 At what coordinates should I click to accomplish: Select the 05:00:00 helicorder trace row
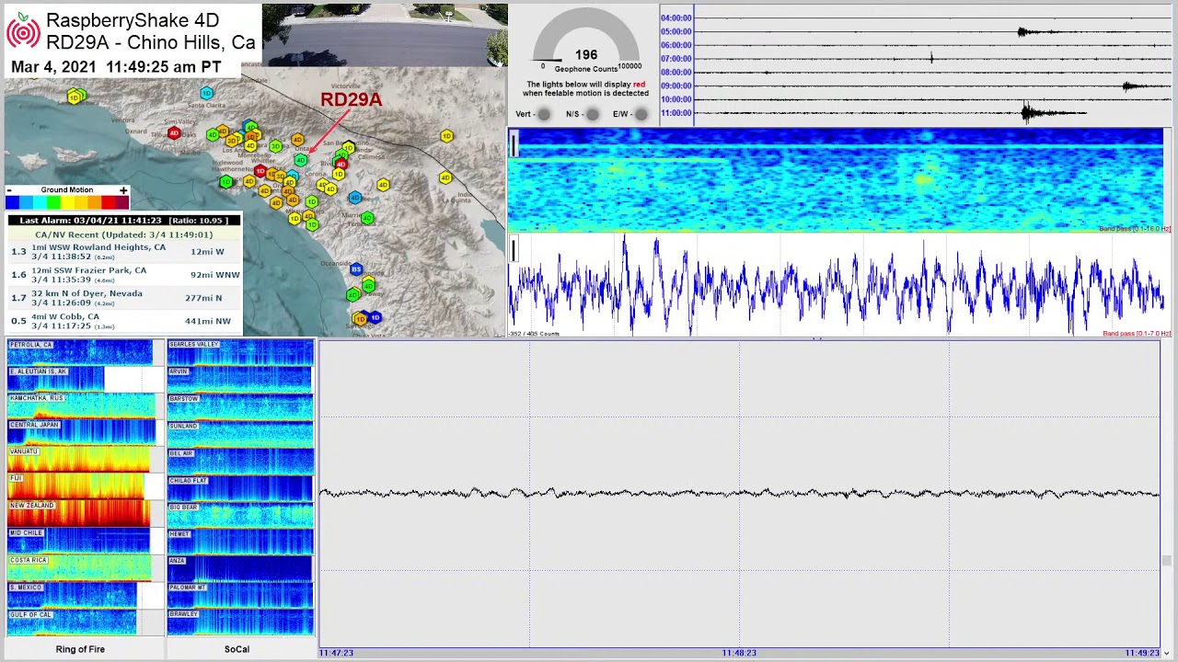pos(916,31)
